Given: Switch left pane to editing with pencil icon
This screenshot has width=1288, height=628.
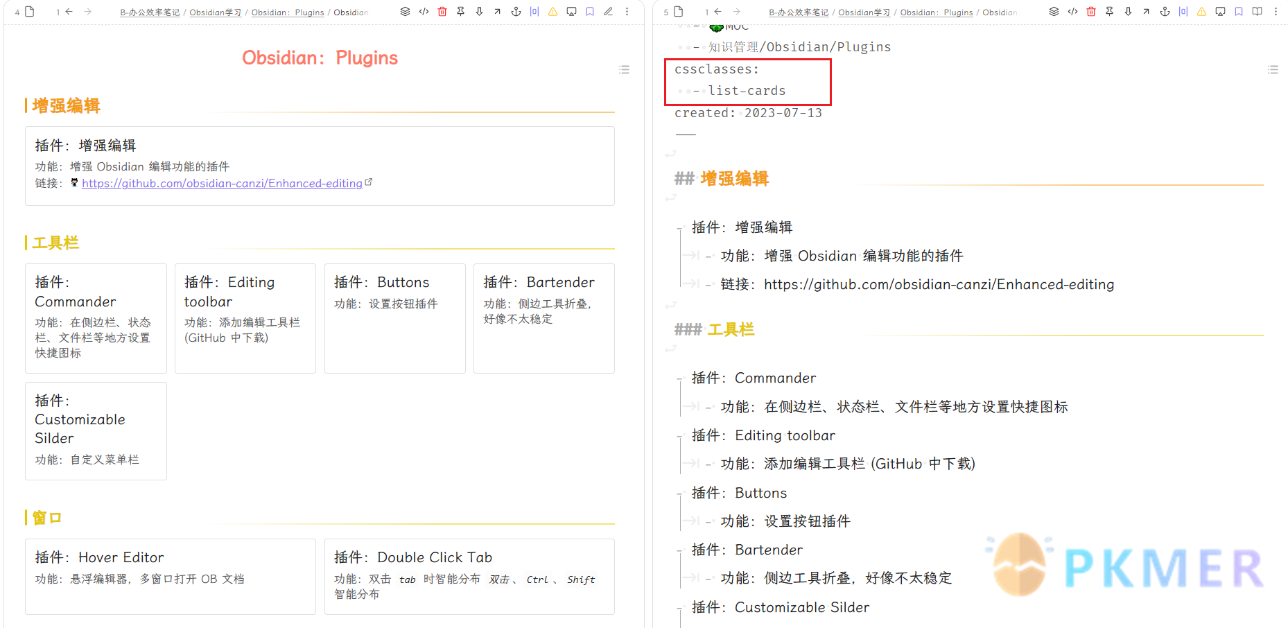Looking at the screenshot, I should (x=608, y=12).
